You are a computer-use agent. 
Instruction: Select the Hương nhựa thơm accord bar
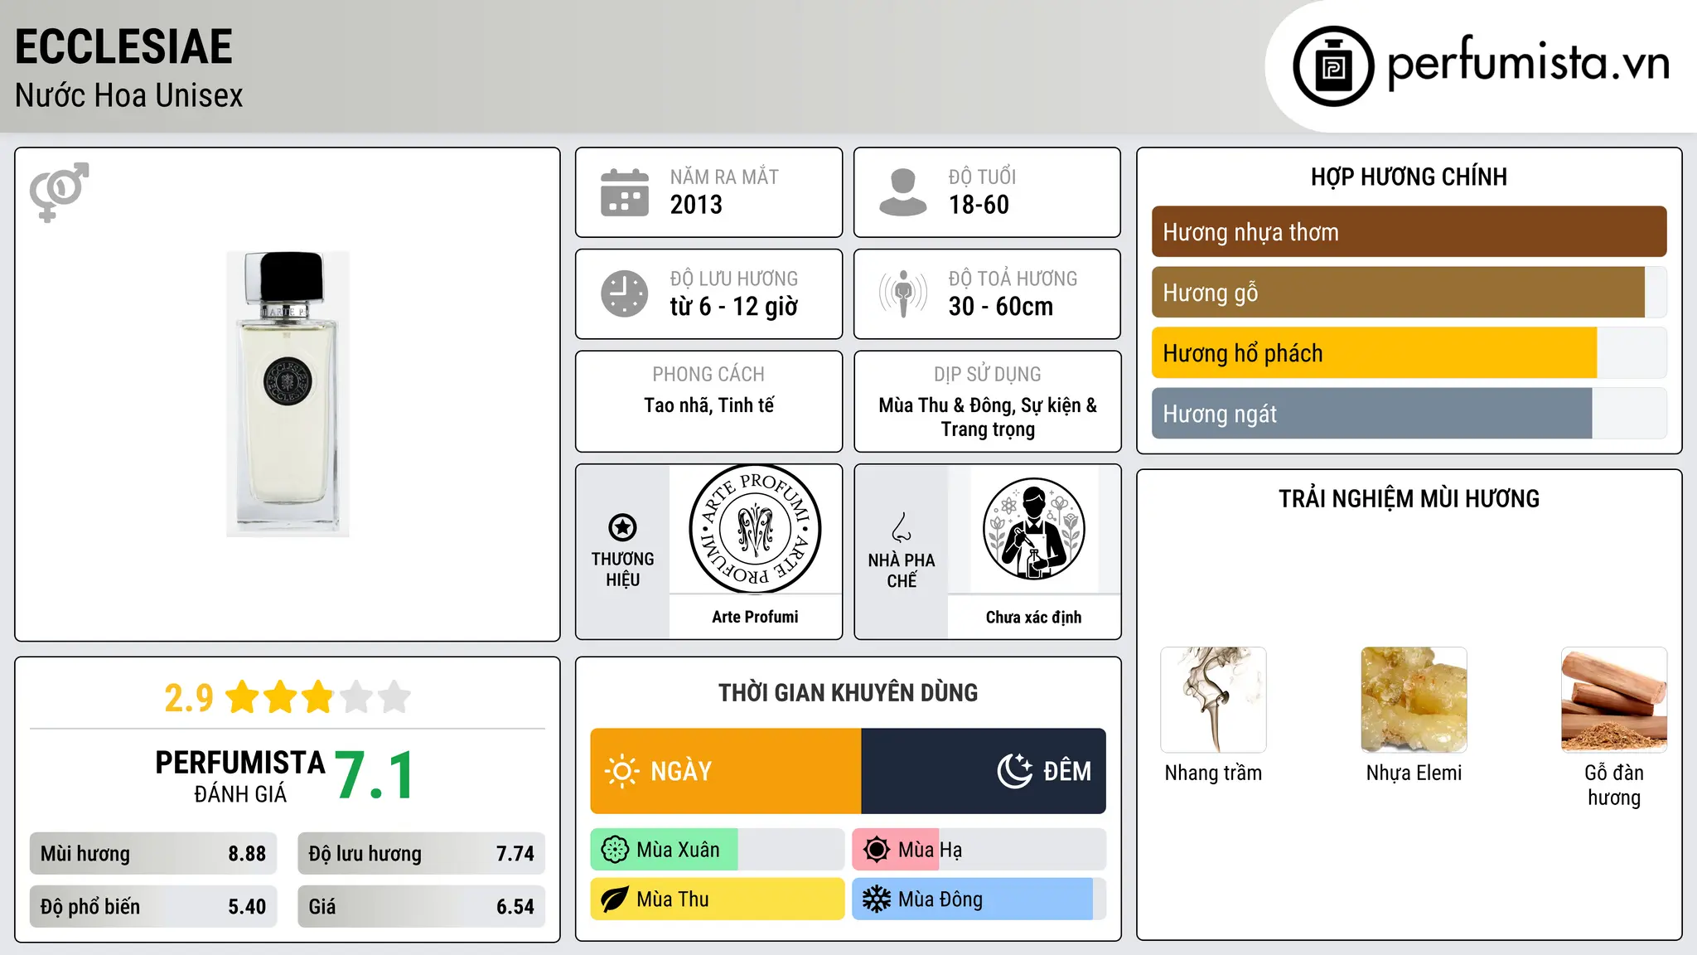click(x=1409, y=232)
